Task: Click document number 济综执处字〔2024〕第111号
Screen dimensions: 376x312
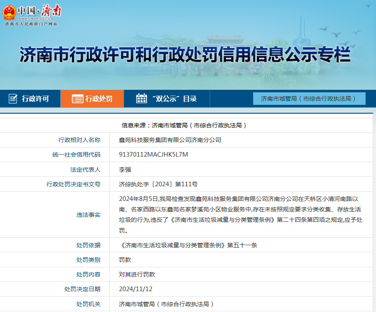Action: 158,184
